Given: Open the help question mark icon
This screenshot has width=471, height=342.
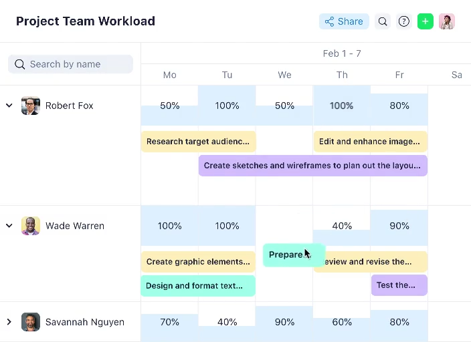Looking at the screenshot, I should tap(404, 21).
